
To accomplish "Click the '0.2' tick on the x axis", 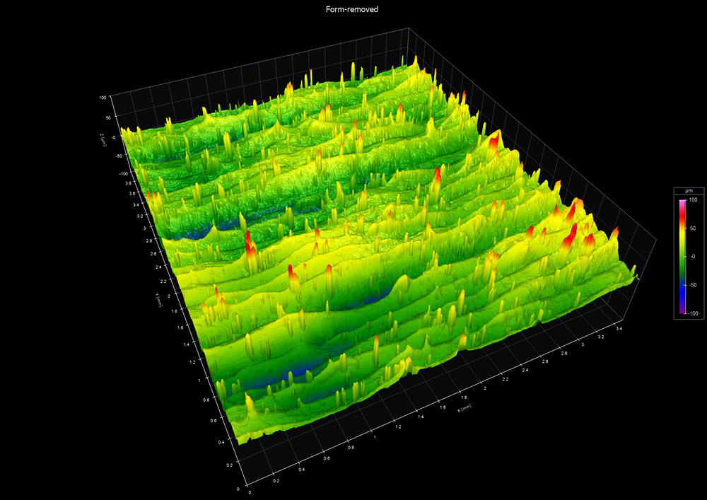I will tap(276, 481).
